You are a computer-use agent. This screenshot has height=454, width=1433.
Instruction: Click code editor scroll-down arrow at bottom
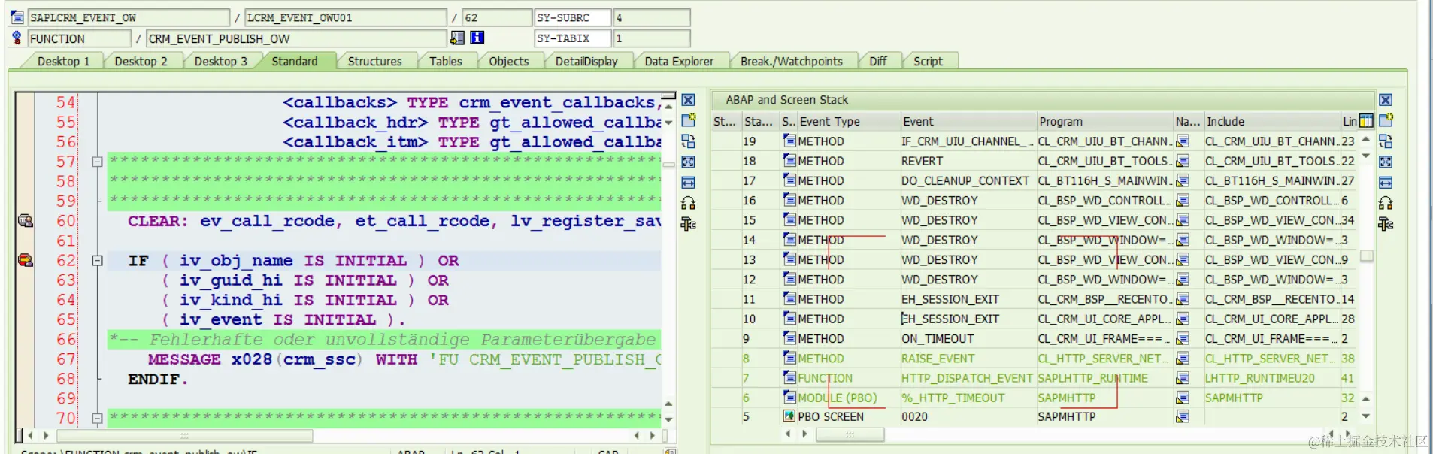(668, 419)
